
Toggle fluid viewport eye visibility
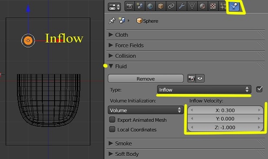200,79
